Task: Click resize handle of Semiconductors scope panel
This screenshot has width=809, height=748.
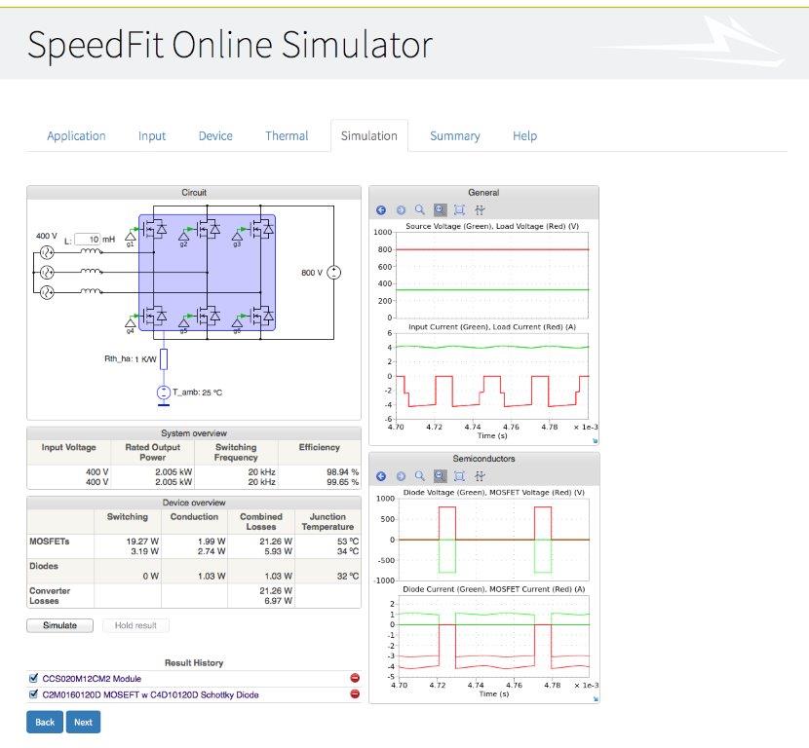Action: (x=595, y=699)
